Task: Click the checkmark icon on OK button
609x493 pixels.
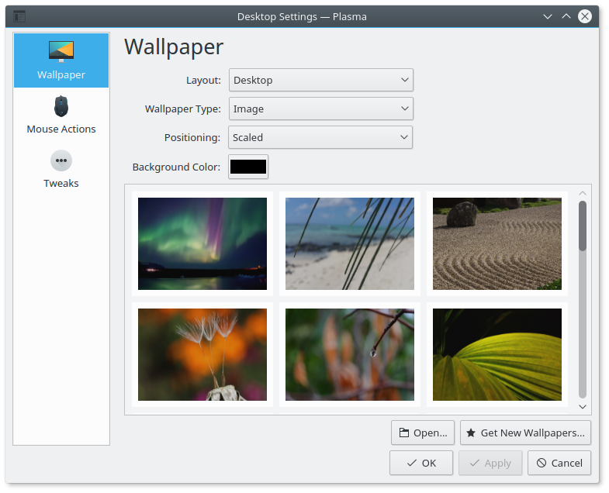Action: [x=411, y=464]
